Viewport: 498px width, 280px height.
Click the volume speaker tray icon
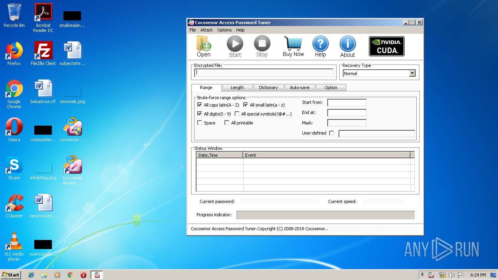(x=451, y=275)
